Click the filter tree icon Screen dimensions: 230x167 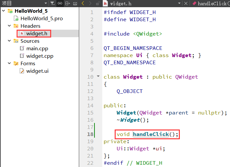point(52,3)
